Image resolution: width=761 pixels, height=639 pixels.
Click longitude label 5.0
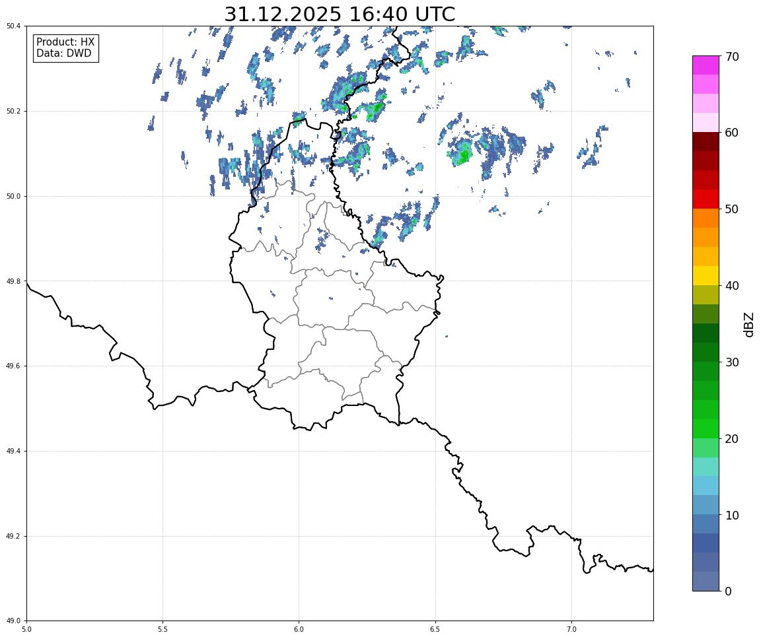click(x=26, y=629)
